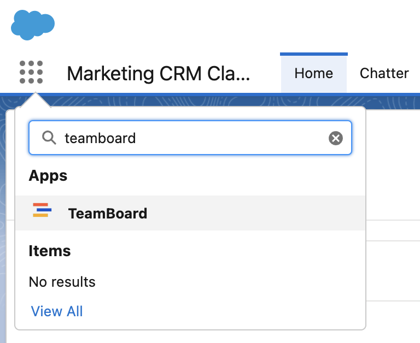Click the Marketing CRM app name
The image size is (420, 343).
pyautogui.click(x=158, y=73)
